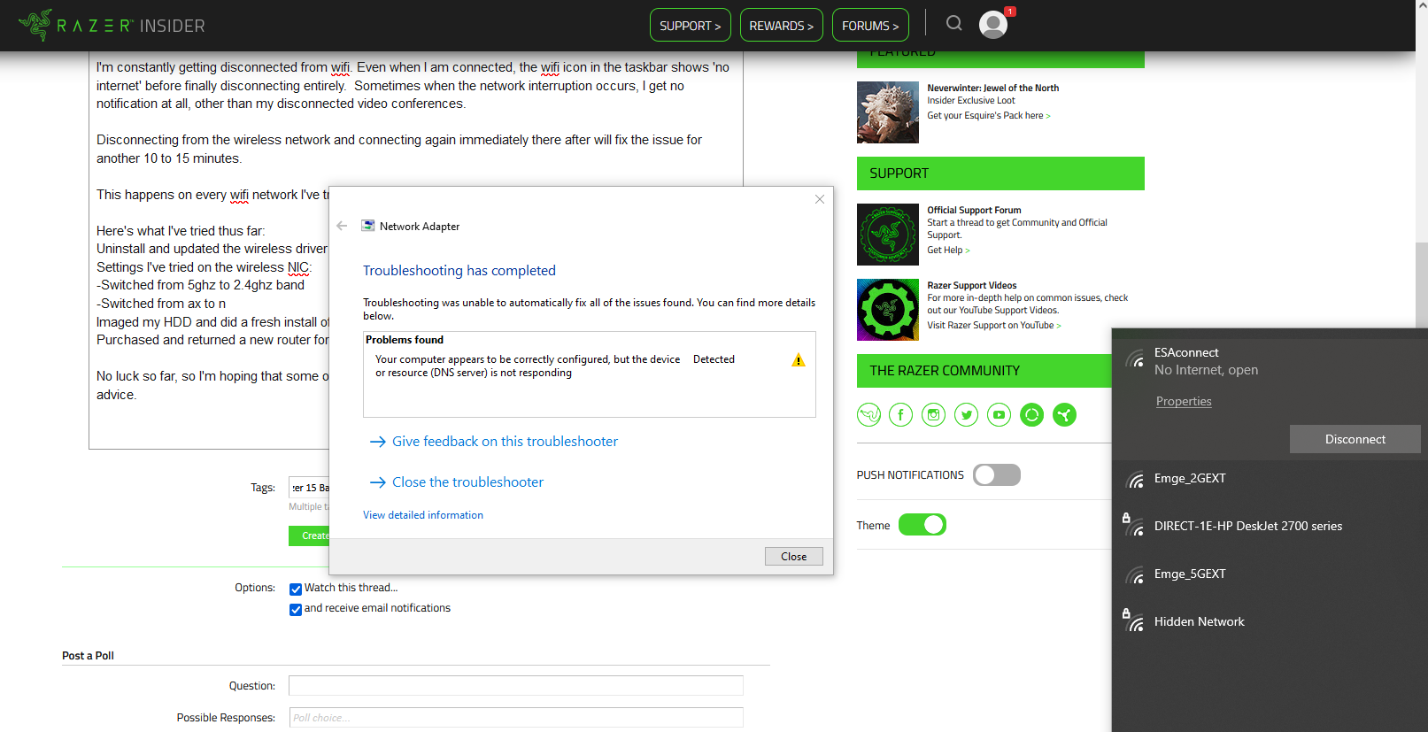Open the SUPPORT menu in header
The image size is (1428, 732).
pos(691,25)
